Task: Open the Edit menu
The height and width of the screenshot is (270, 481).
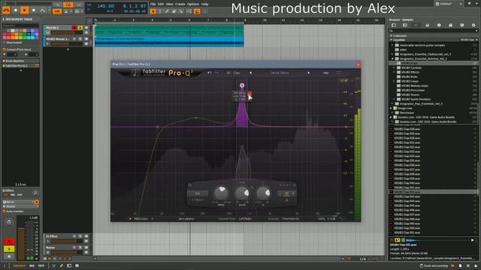Action: coord(161,4)
